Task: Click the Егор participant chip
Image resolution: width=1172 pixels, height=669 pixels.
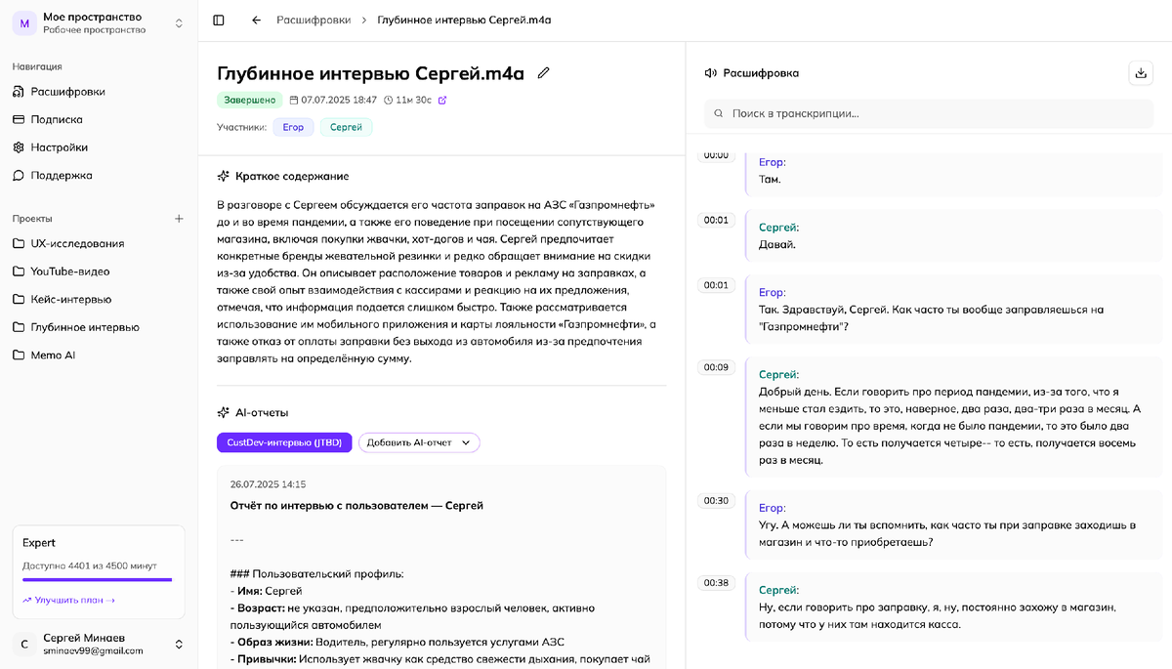Action: tap(293, 125)
